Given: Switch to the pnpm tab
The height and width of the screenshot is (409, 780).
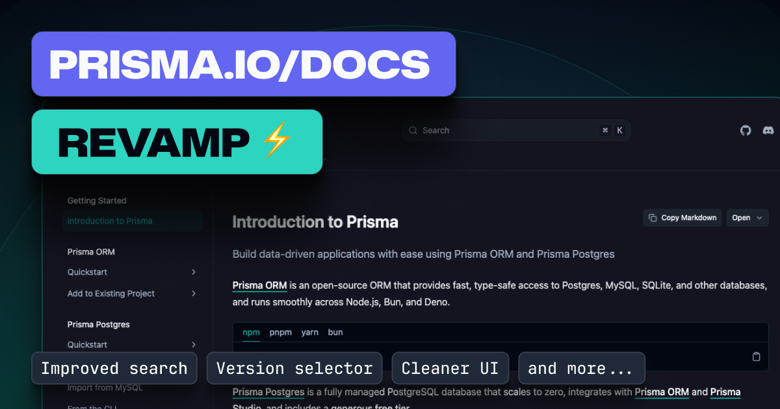Looking at the screenshot, I should 281,332.
